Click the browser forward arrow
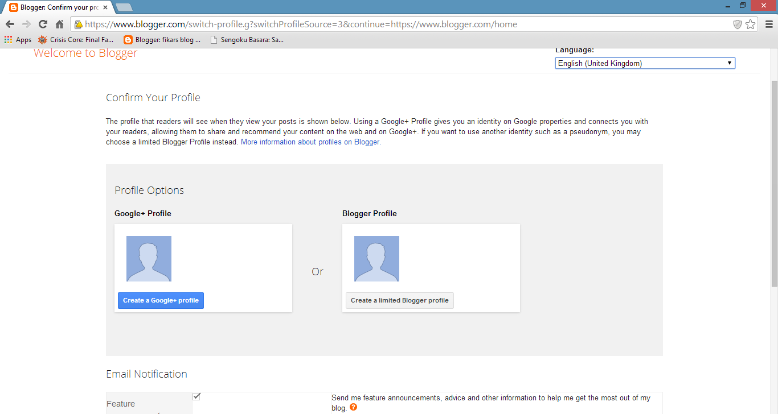Viewport: 778px width, 414px height. [x=26, y=24]
